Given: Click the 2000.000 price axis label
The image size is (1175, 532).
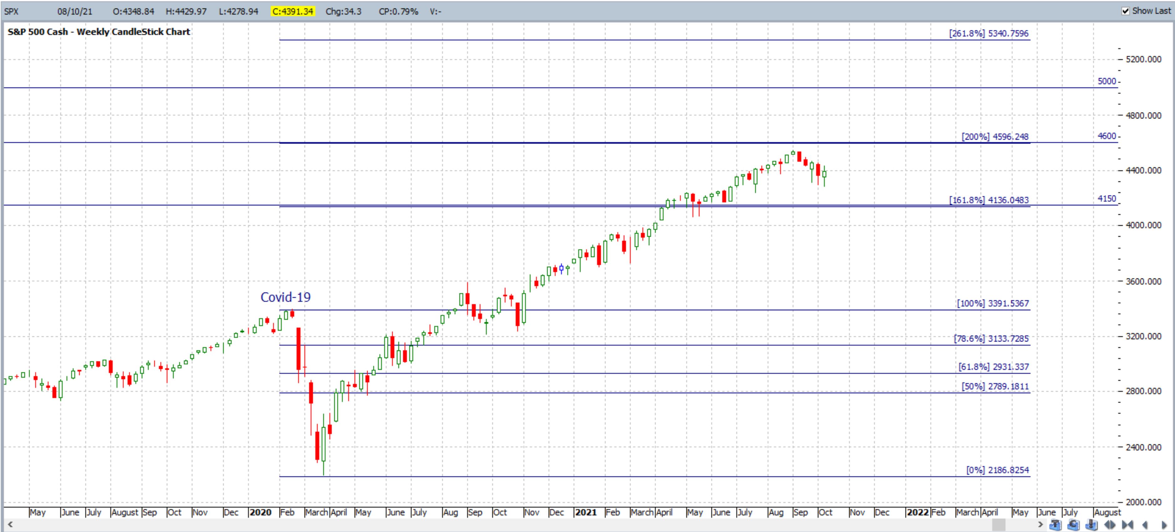Looking at the screenshot, I should pos(1143,502).
